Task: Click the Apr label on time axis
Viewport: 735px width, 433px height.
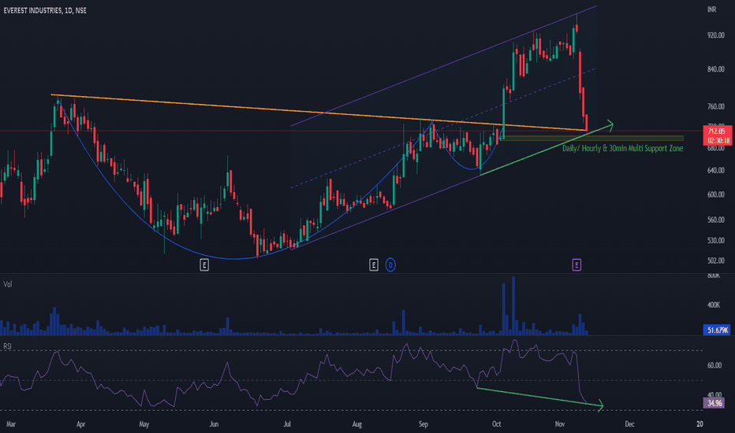Action: [80, 424]
